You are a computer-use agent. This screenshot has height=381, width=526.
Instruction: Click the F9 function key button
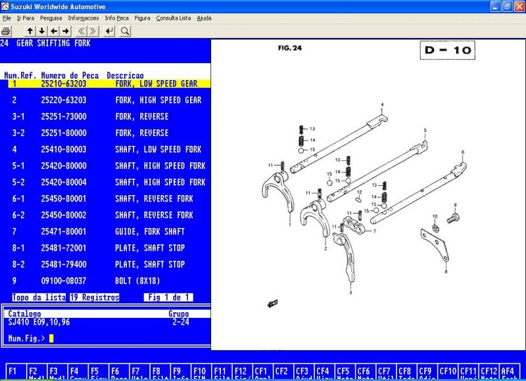pos(181,371)
